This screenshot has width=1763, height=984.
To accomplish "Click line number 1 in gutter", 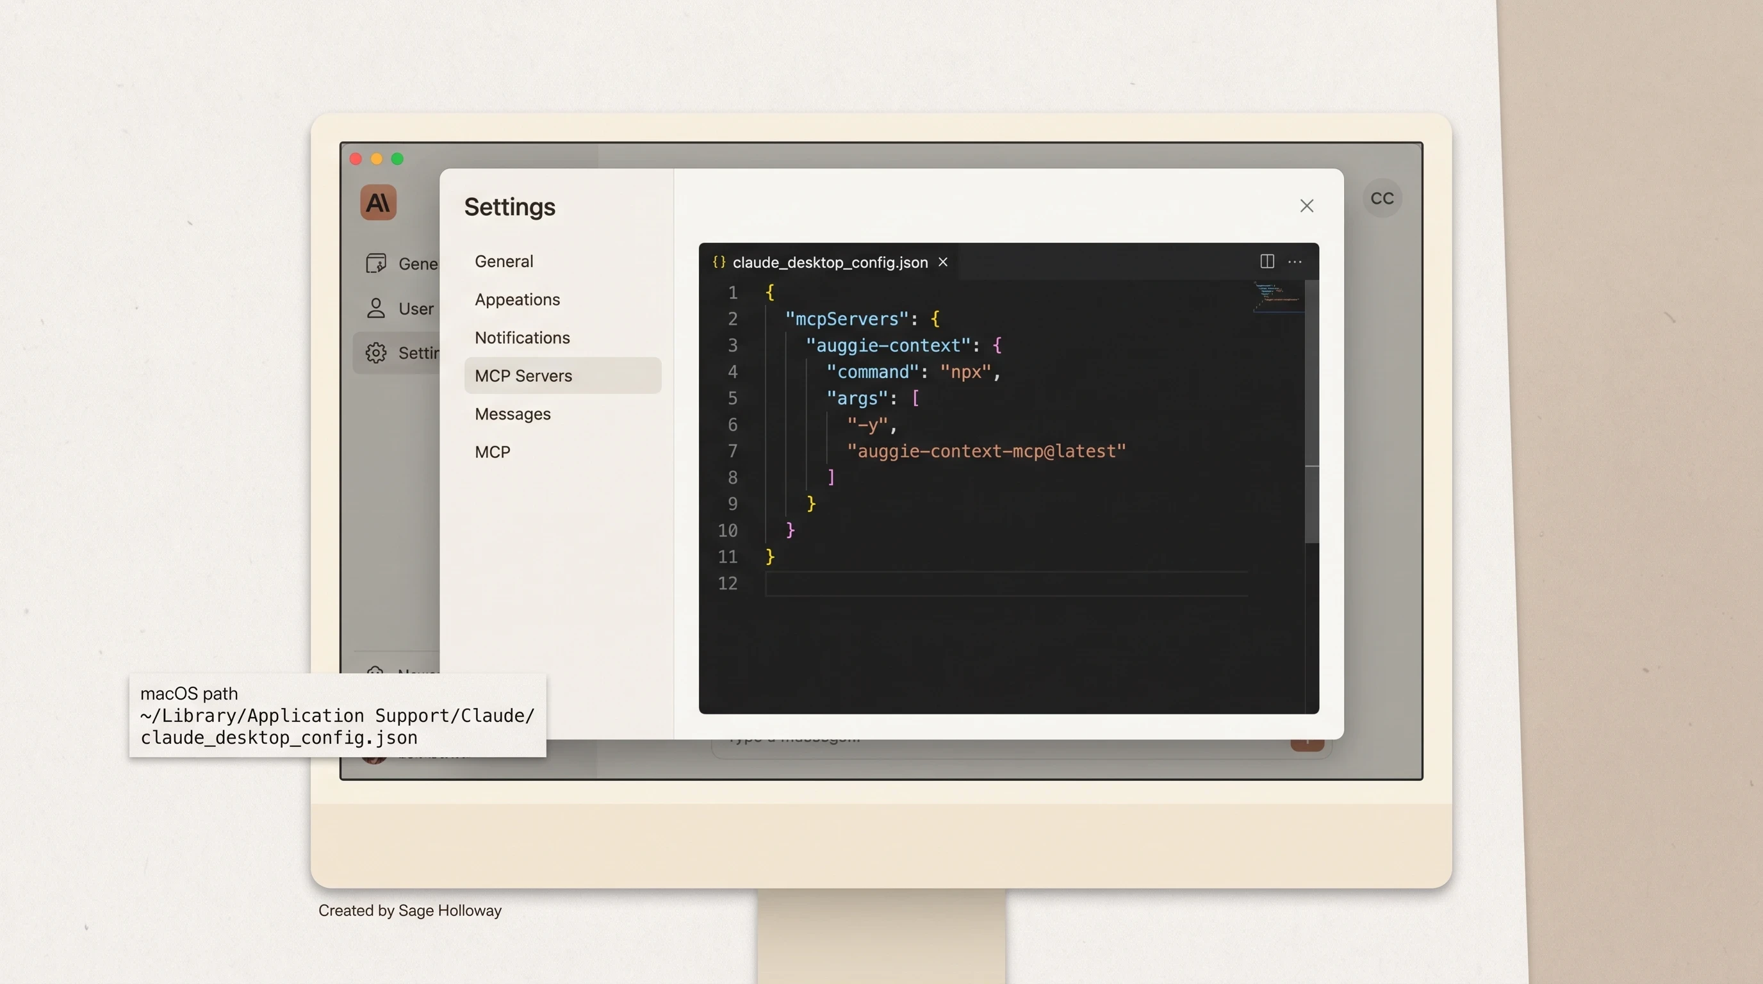I will (732, 293).
